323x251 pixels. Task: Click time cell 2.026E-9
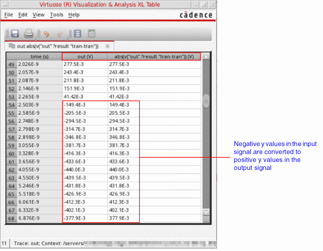(39, 64)
